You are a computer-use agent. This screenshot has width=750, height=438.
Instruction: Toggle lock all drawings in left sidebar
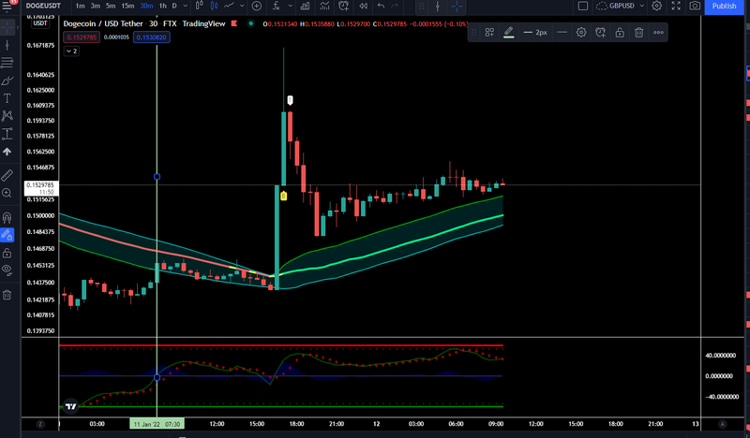coord(7,253)
